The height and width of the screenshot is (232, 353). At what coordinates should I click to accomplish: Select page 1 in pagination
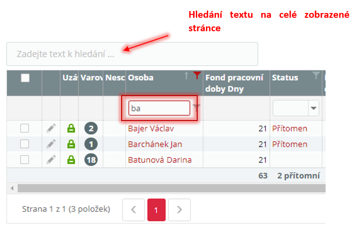[x=156, y=210]
